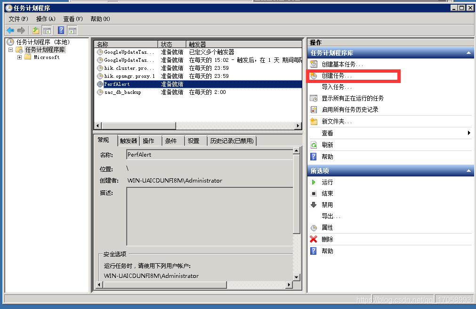
Task: Click the Forward arrow toolbar icon
Action: [21, 30]
